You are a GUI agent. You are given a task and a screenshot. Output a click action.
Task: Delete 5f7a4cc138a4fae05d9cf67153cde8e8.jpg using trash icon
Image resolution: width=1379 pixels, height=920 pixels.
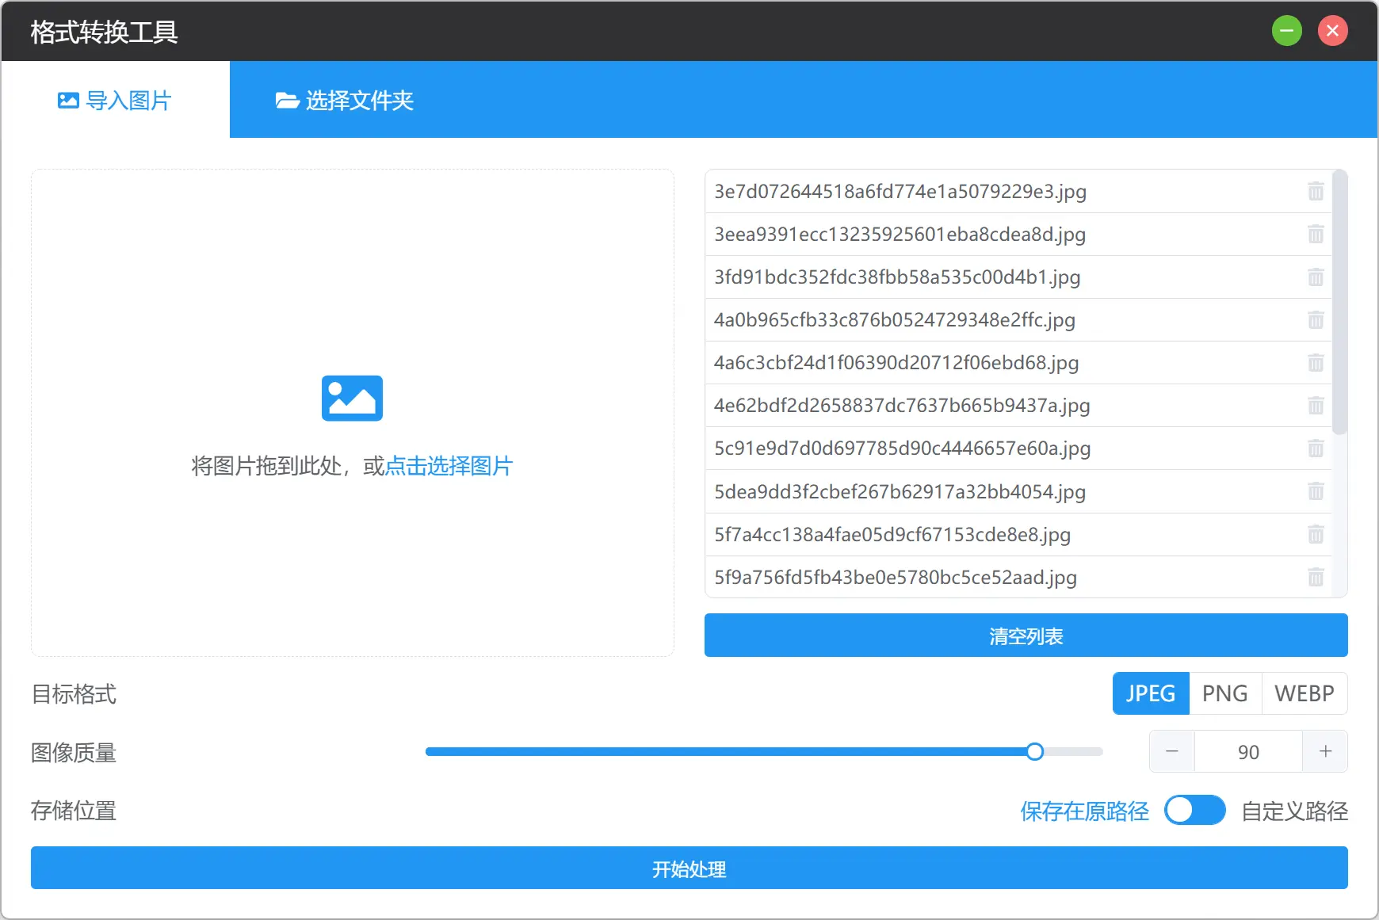click(x=1316, y=534)
